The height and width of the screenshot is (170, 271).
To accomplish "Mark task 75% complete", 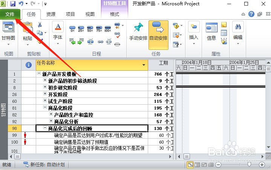I will coord(99,29).
